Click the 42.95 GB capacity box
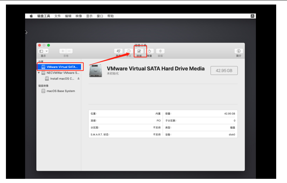Viewport: 287px width, 183px height. coord(224,70)
